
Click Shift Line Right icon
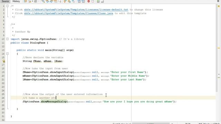point(83,1)
